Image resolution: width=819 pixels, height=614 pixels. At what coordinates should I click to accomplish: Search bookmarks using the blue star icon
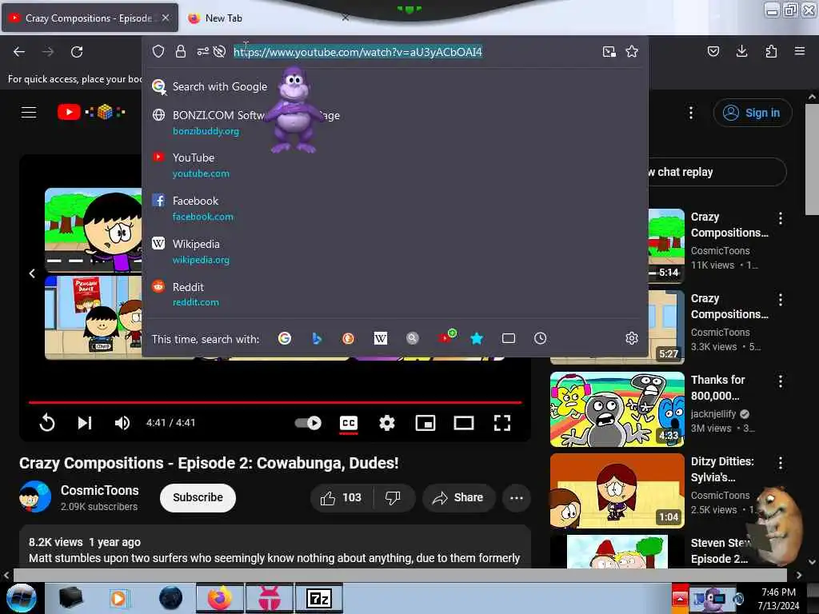click(477, 338)
